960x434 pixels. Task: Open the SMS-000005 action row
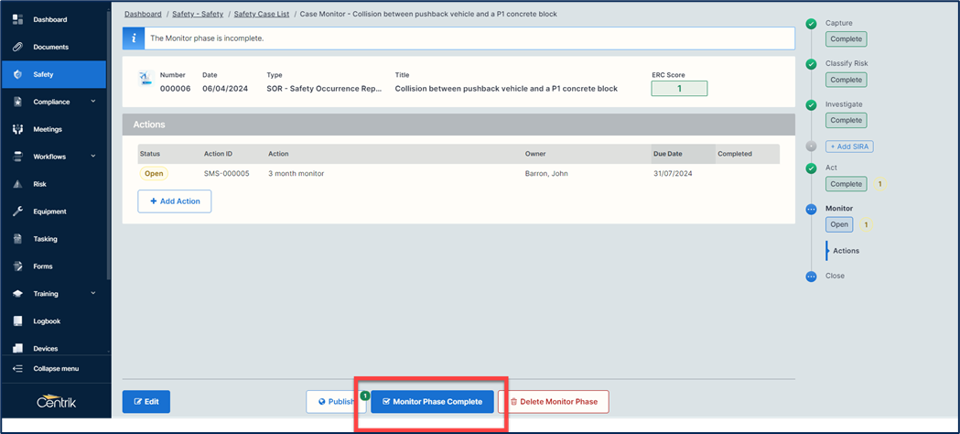[x=226, y=173]
